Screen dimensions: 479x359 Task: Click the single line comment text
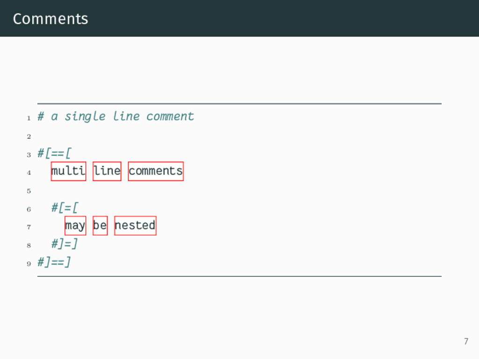click(x=116, y=116)
